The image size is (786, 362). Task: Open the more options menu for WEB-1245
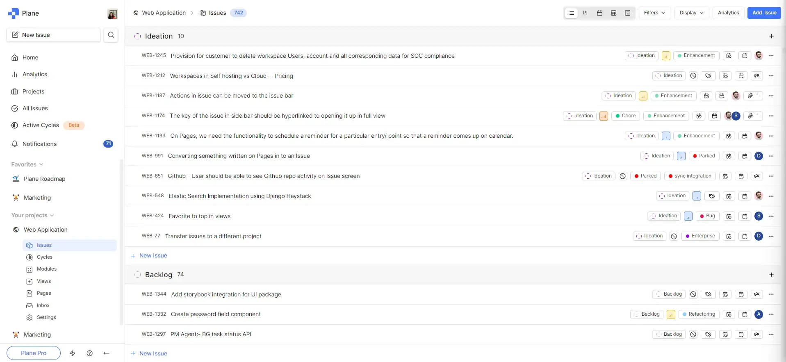point(771,56)
